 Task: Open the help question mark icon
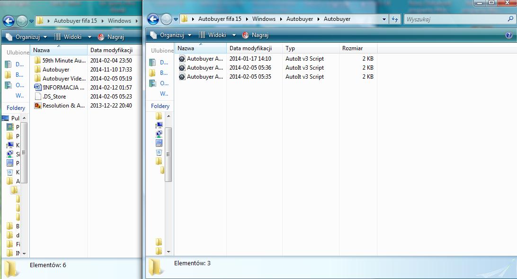click(x=509, y=35)
